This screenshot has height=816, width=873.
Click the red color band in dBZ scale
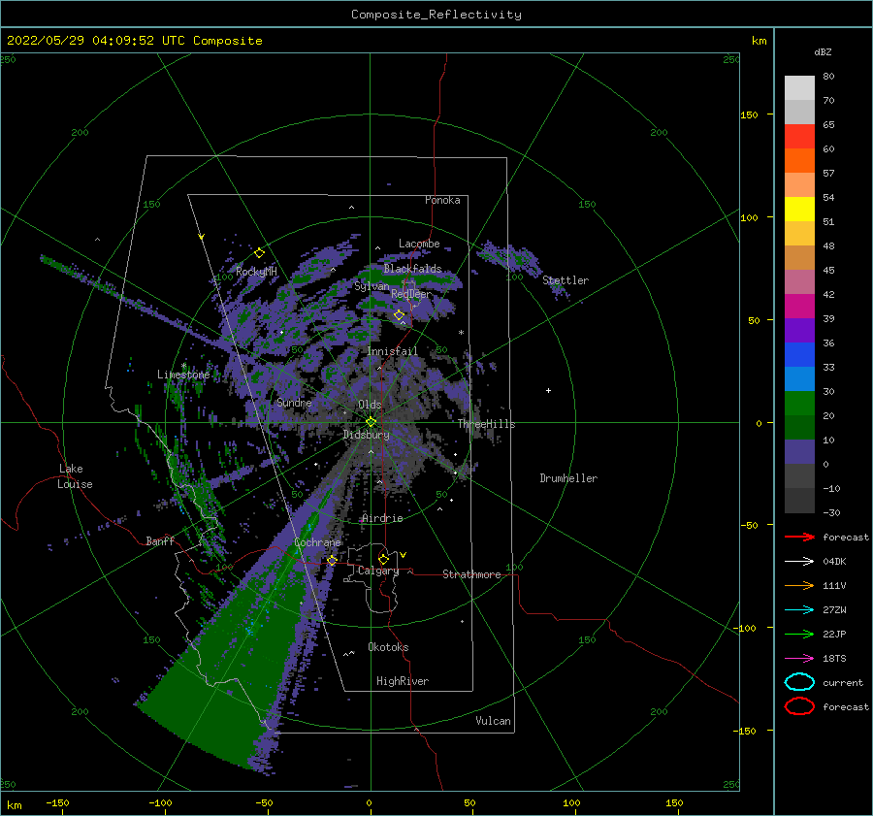[x=799, y=136]
